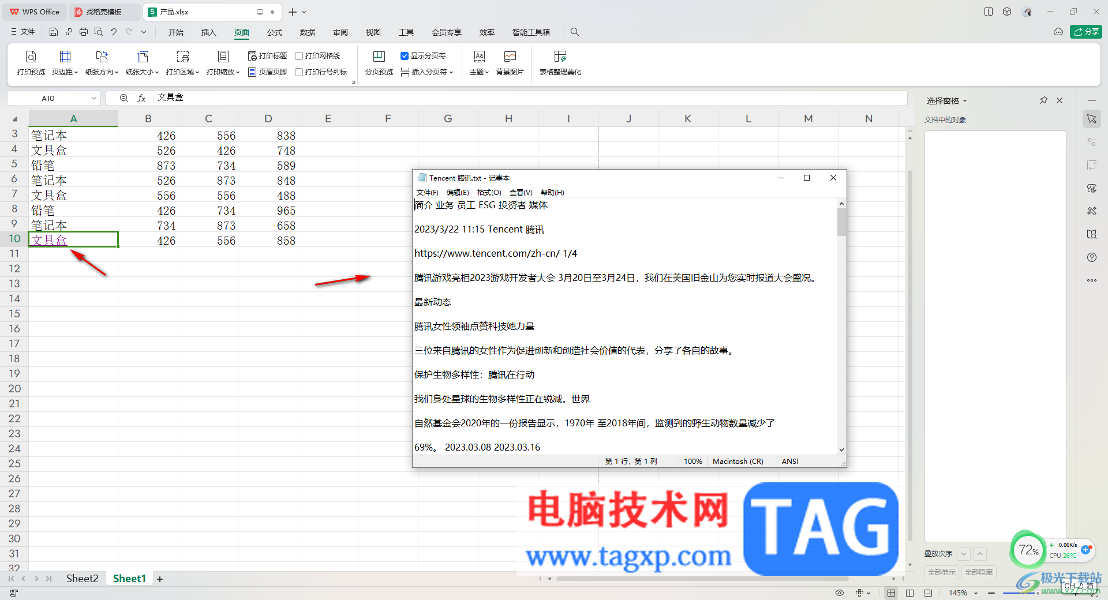
Task: Close the selection pane with X
Action: tap(1060, 100)
